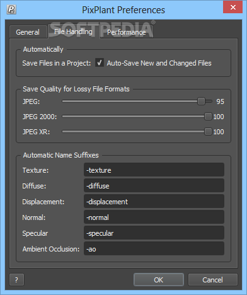Select the File Handling tab
The height and width of the screenshot is (295, 247).
(x=73, y=32)
